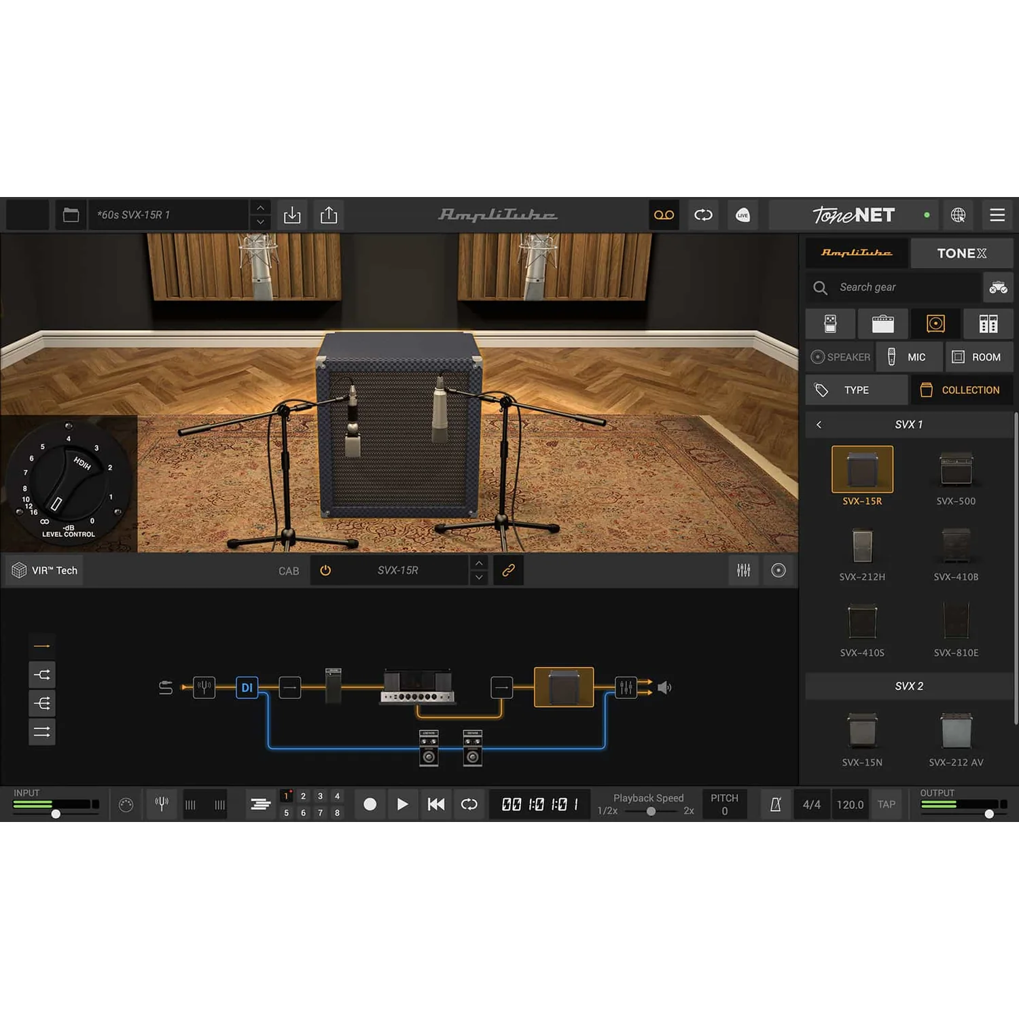This screenshot has width=1019, height=1019.
Task: Select previous cabinet with up arrow
Action: [x=479, y=563]
